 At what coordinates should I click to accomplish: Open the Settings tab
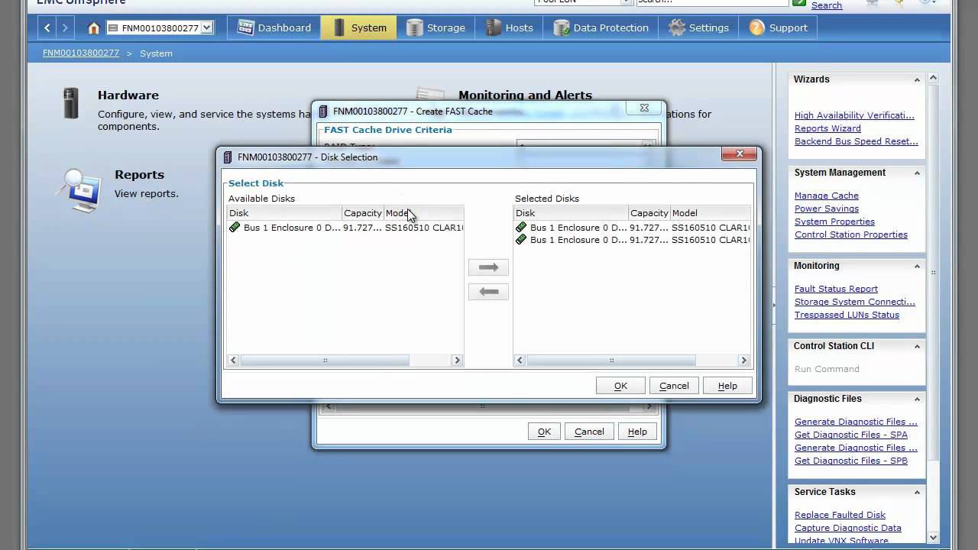[698, 27]
